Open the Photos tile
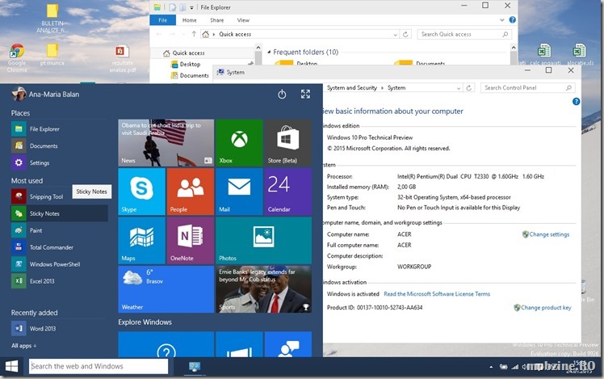 coord(264,240)
